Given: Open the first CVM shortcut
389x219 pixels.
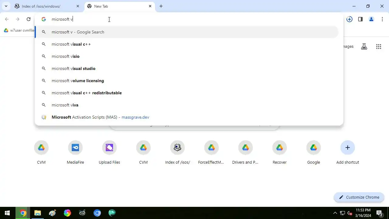Looking at the screenshot, I should pos(41,153).
